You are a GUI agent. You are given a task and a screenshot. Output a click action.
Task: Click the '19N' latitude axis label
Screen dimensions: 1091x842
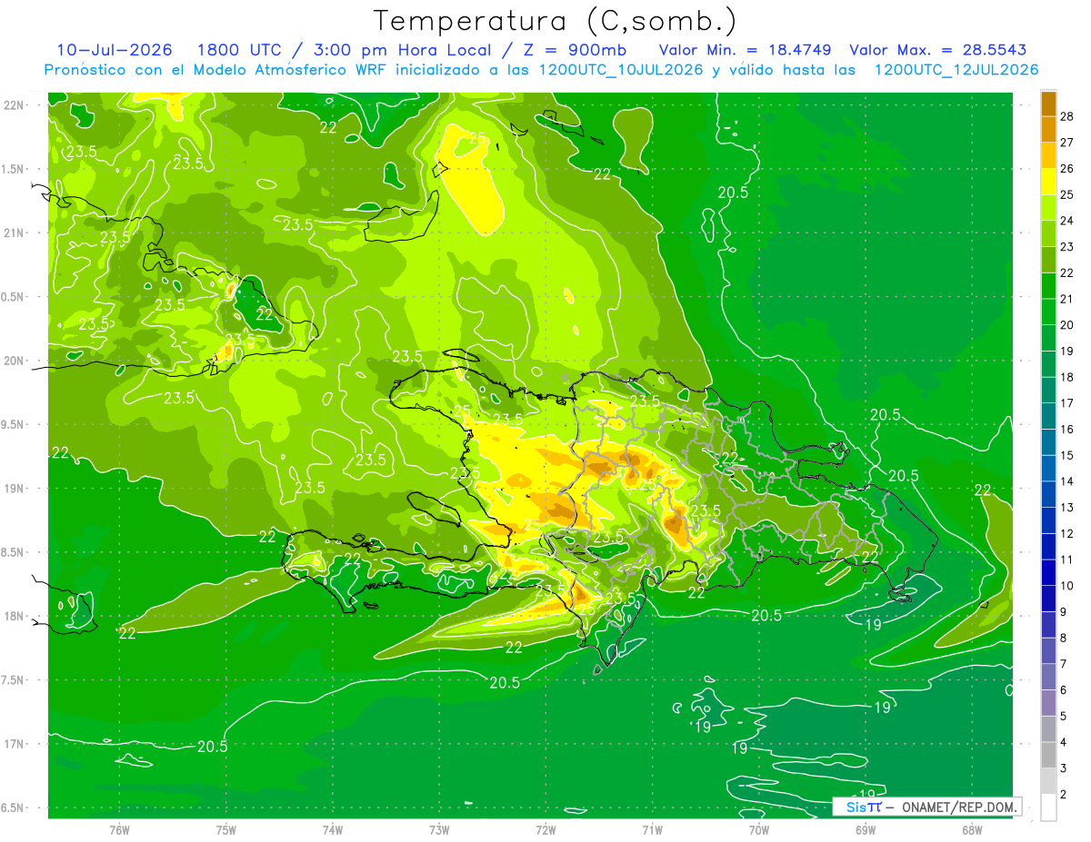click(15, 489)
